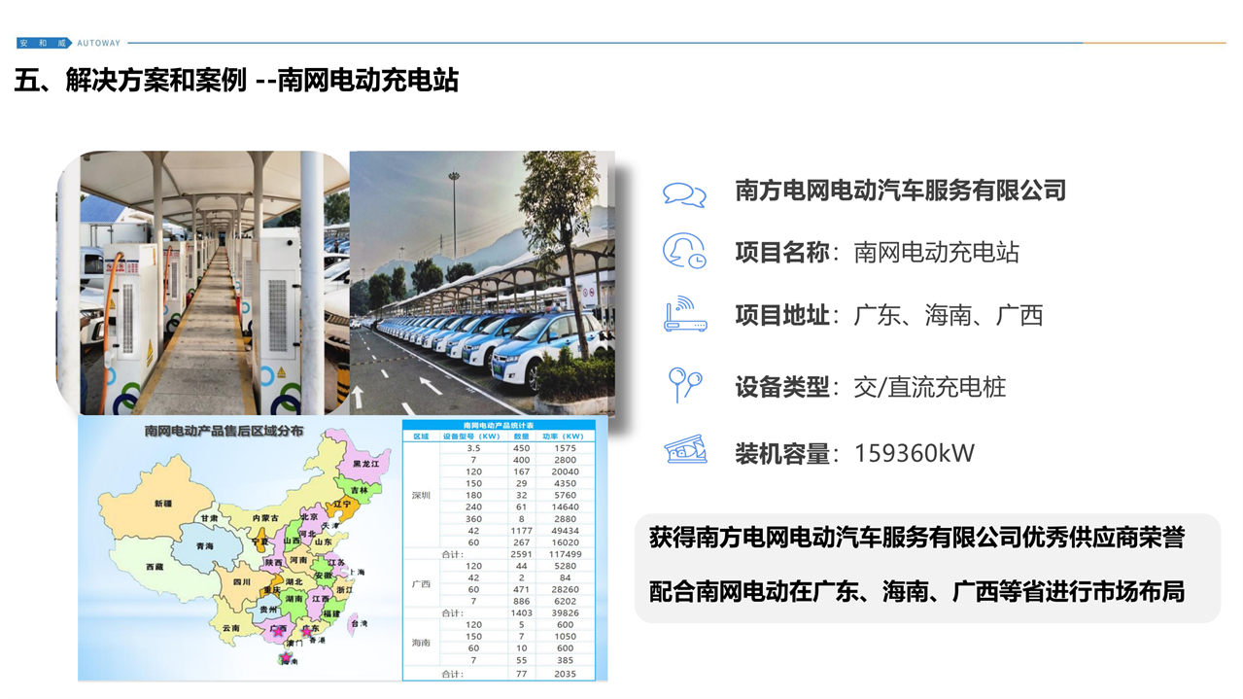1243x699 pixels.
Task: Click the 49434 power cell
Action: [x=565, y=531]
